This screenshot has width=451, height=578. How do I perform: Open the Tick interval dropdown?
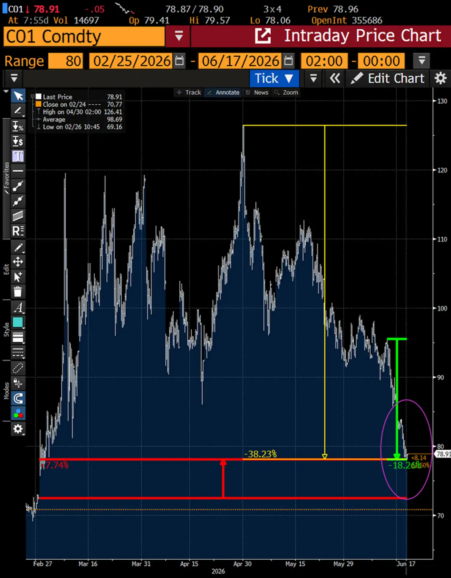274,78
